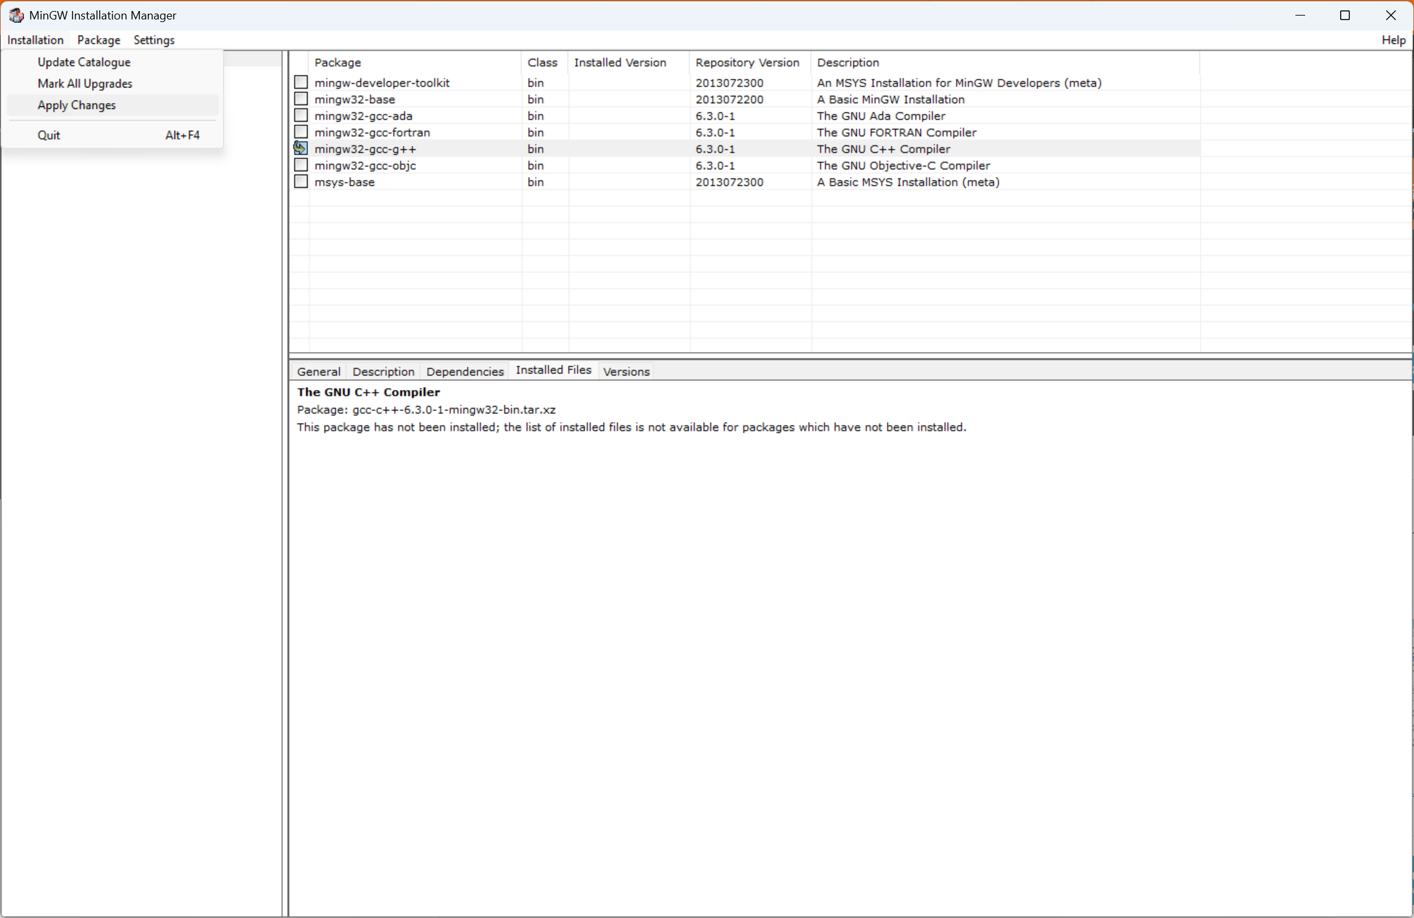Switch to the Dependencies tab
Viewport: 1414px width, 918px height.
[465, 371]
